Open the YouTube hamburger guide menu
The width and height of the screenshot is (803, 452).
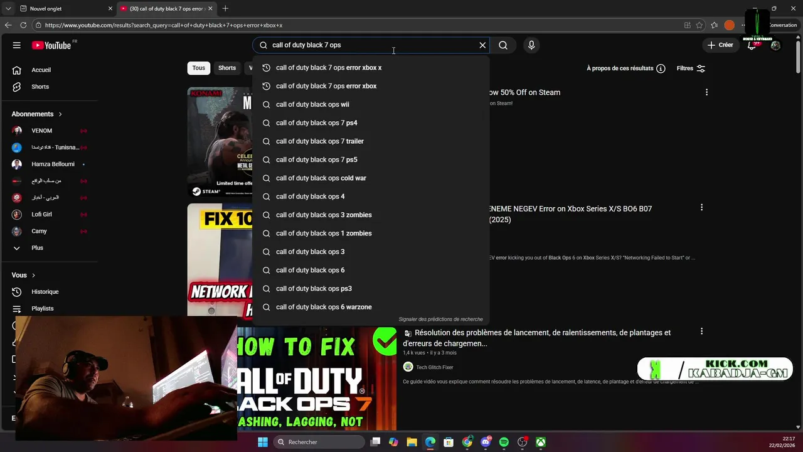coord(17,45)
